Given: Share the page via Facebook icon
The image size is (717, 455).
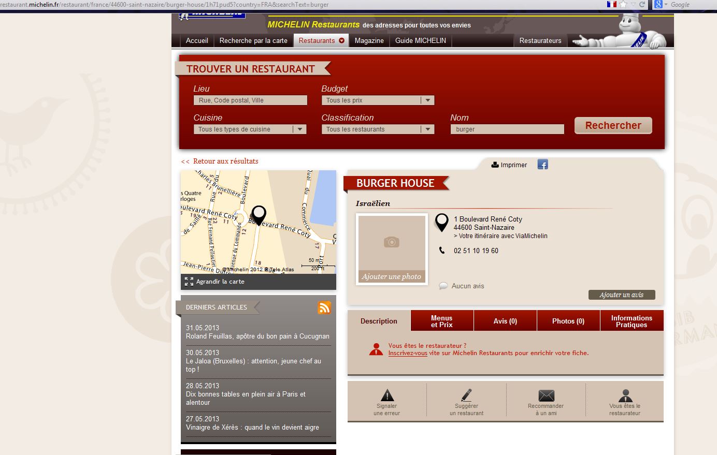Looking at the screenshot, I should (x=542, y=165).
